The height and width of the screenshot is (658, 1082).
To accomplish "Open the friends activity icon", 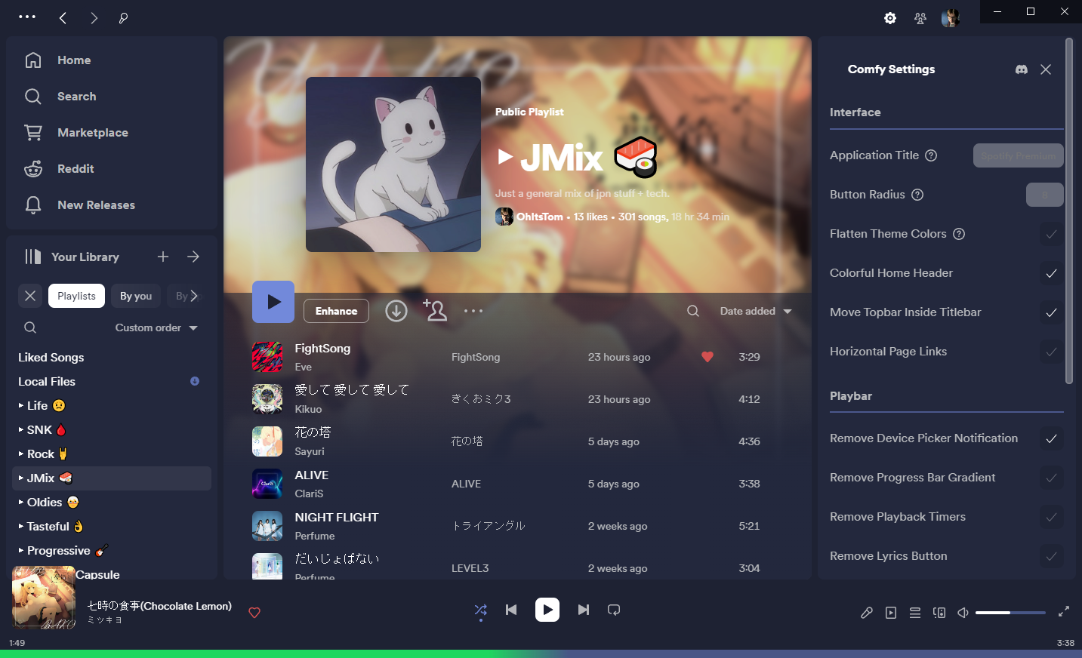I will tap(920, 18).
